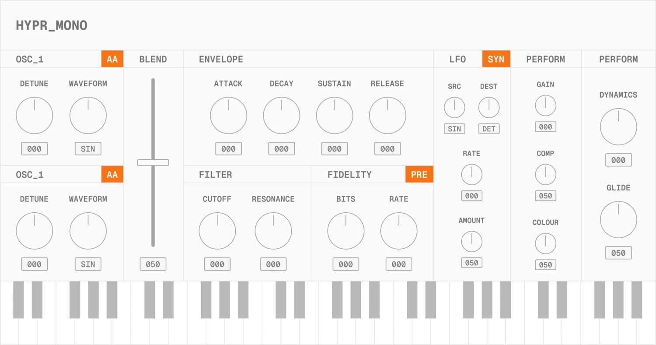Image resolution: width=656 pixels, height=345 pixels.
Task: Click the LFO Amount knob
Action: tap(471, 241)
